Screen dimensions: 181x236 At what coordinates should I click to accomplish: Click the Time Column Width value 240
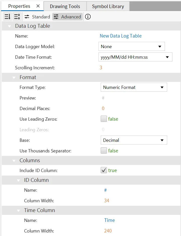(x=108, y=231)
